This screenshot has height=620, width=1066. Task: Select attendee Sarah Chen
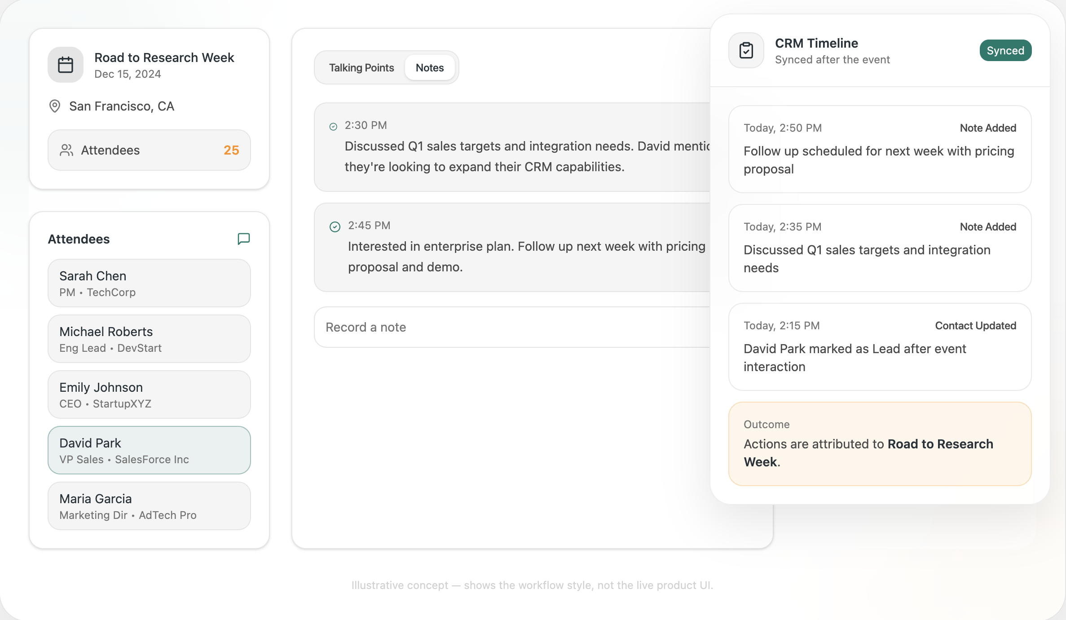(149, 283)
